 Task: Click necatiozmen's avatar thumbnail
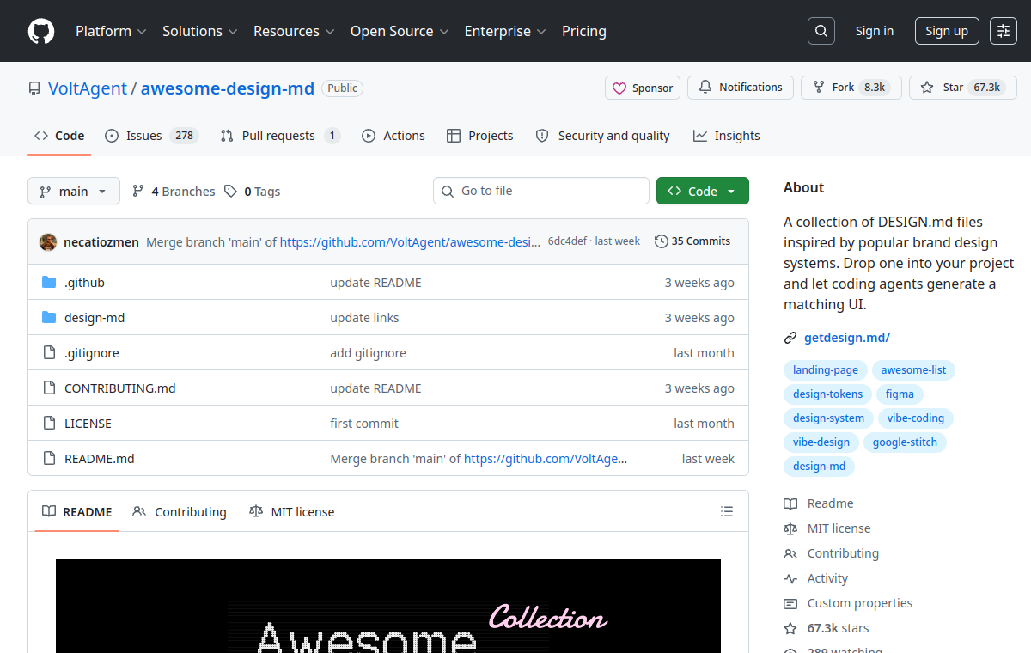48,242
